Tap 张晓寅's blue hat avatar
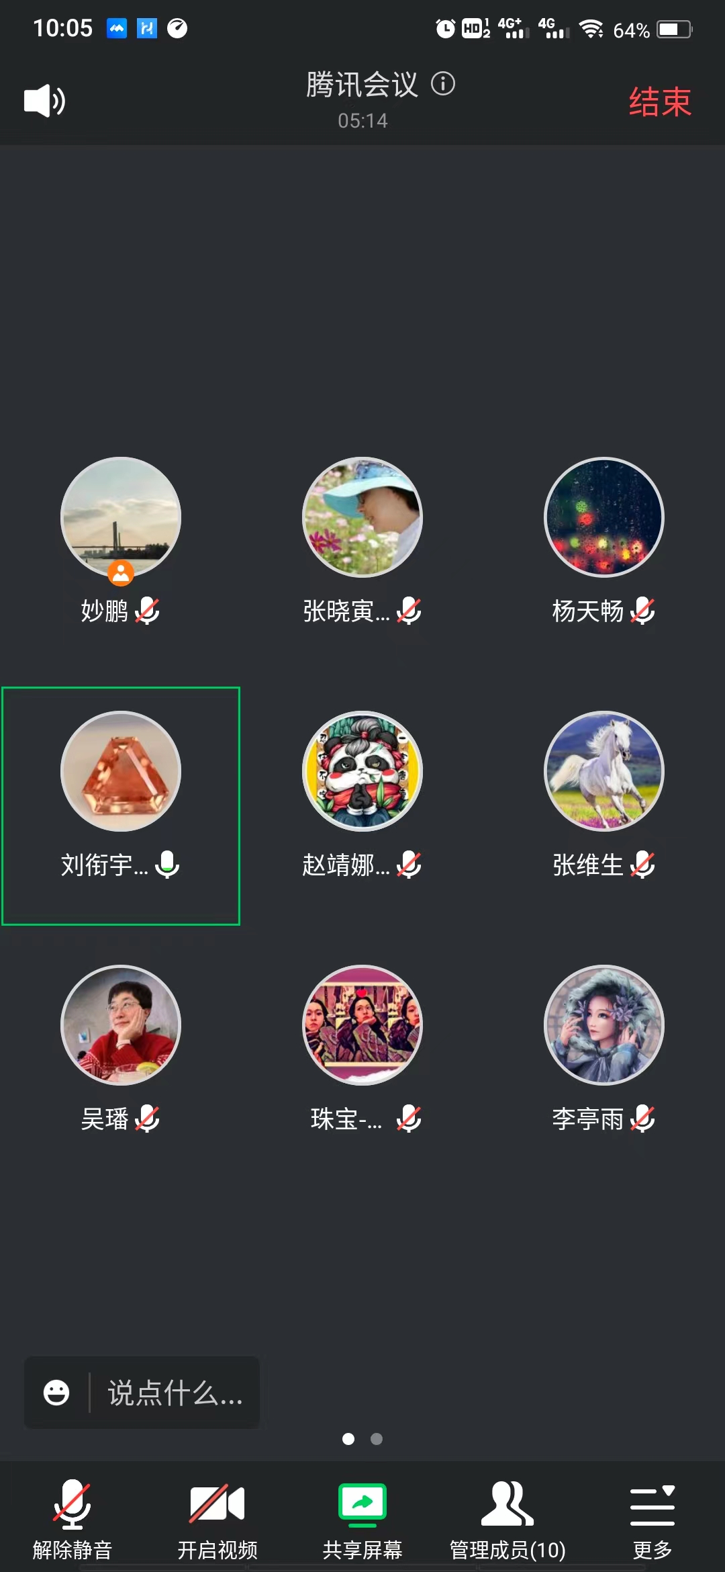 [362, 517]
